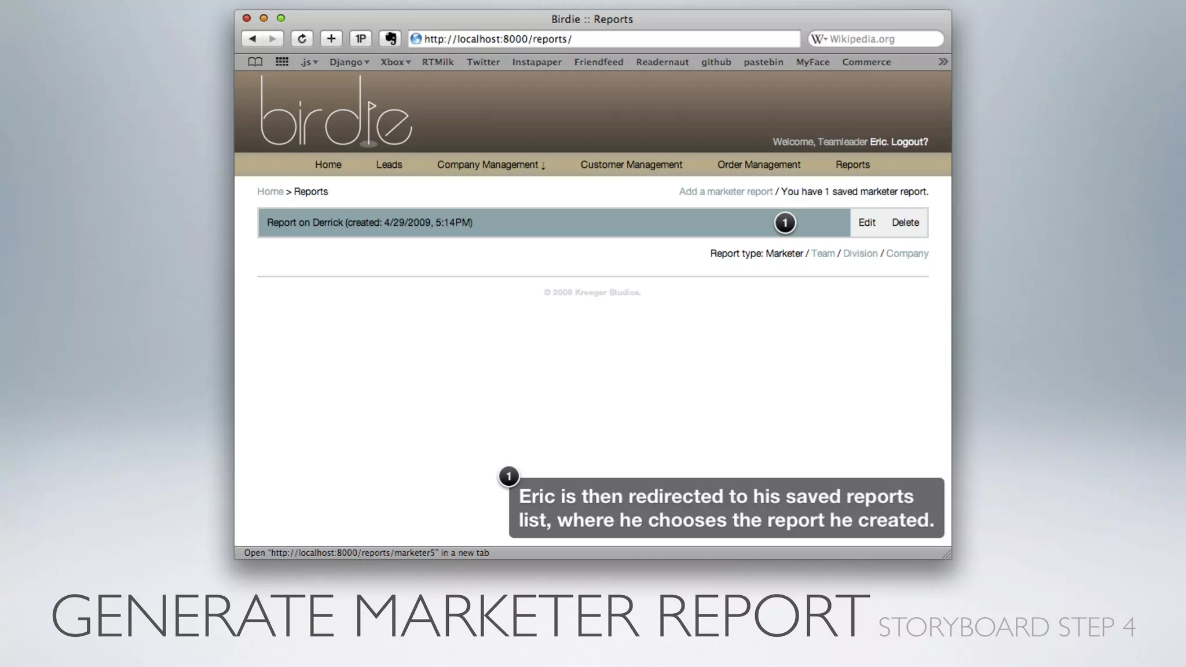Open the Wikipedia search engine dropdown
The height and width of the screenshot is (667, 1186).
[819, 39]
